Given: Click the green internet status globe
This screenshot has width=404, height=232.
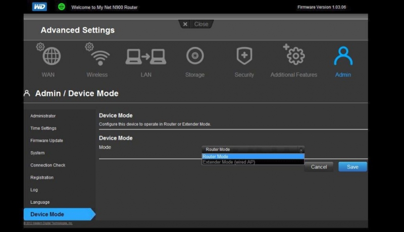Looking at the screenshot, I should 61,7.
